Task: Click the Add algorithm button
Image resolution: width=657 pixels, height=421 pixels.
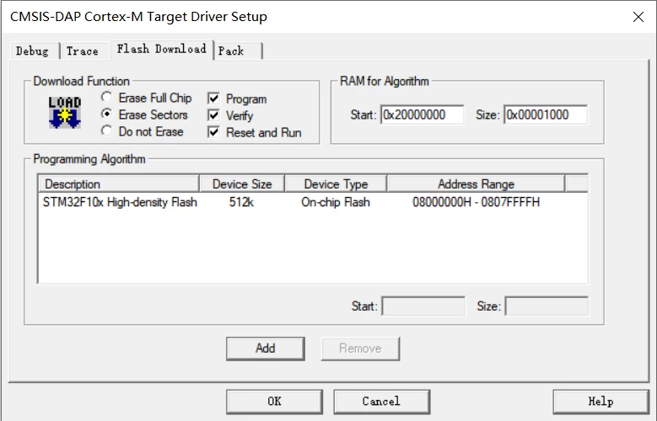Action: (x=265, y=349)
